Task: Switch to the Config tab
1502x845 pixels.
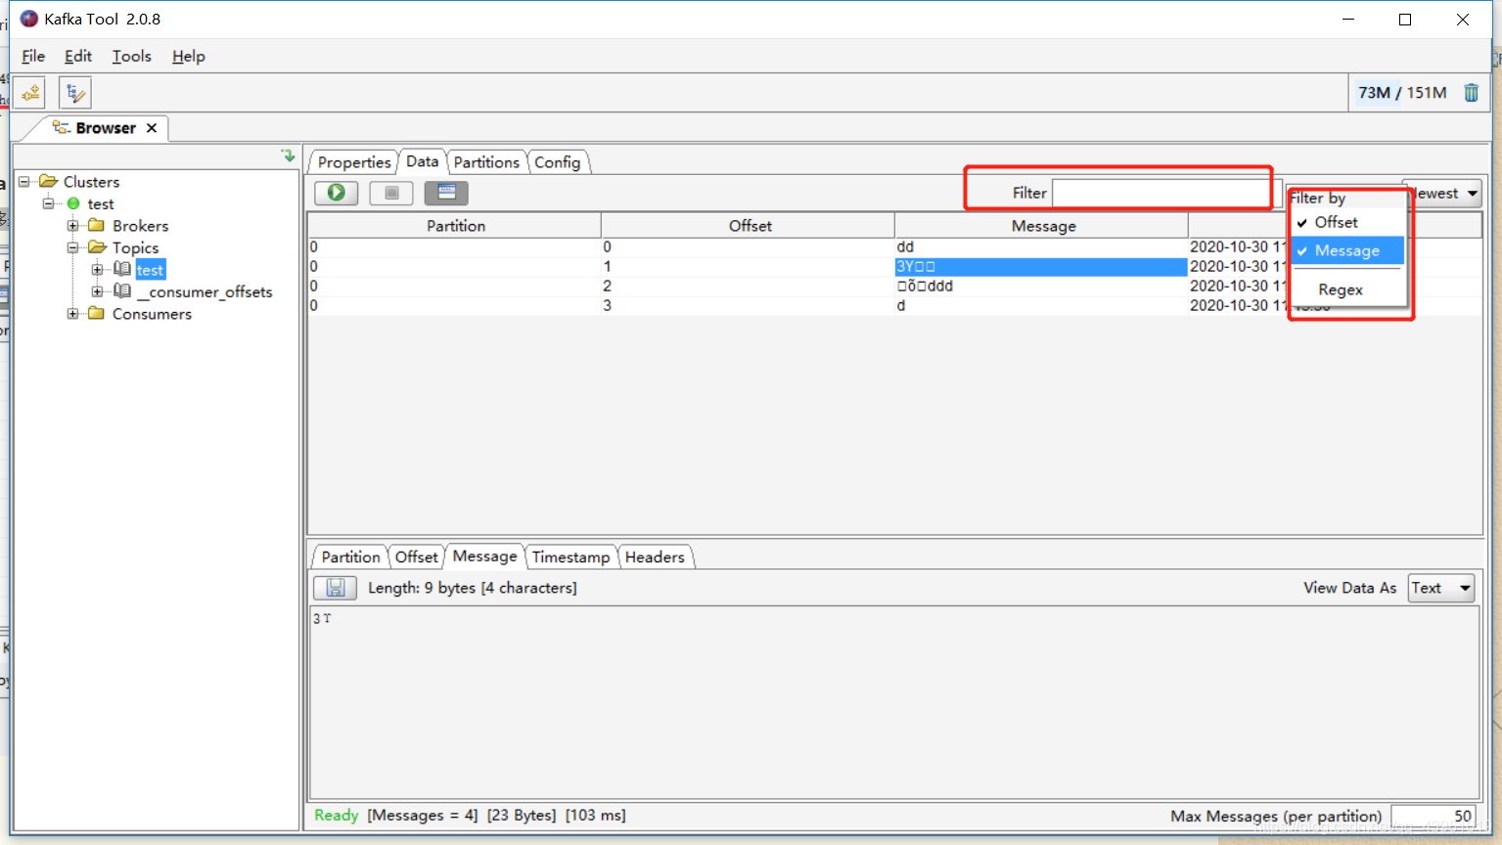Action: tap(558, 162)
